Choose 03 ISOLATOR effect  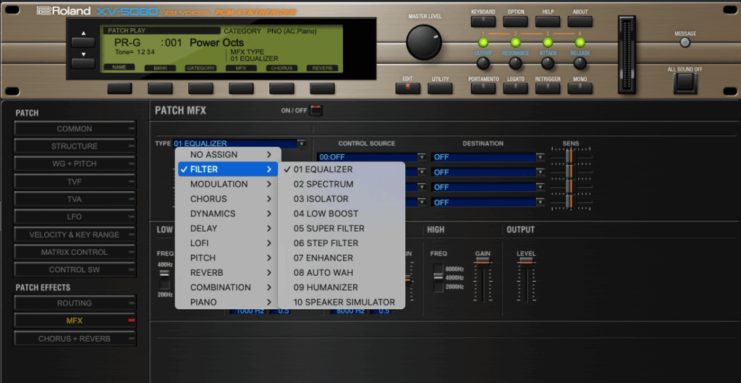(x=342, y=198)
